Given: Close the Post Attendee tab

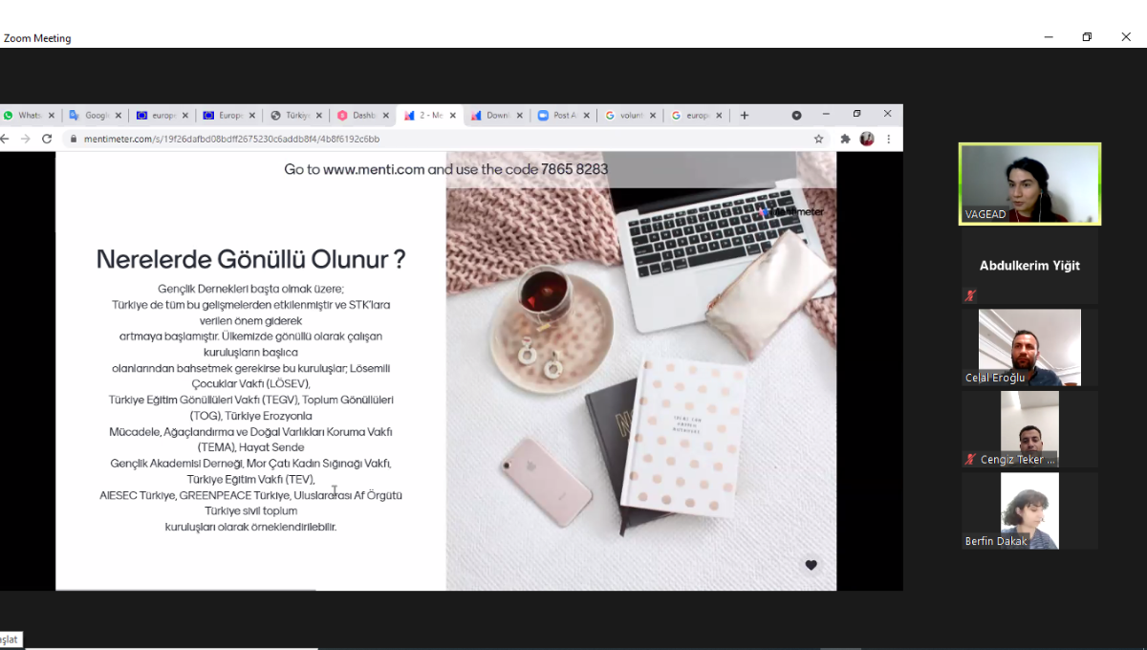Looking at the screenshot, I should [x=587, y=116].
